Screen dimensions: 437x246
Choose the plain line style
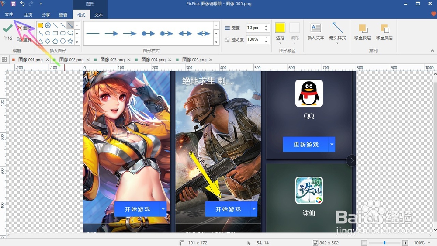pyautogui.click(x=93, y=34)
